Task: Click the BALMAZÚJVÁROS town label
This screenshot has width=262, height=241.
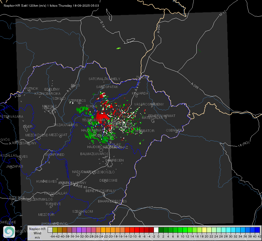Action: 94,154
